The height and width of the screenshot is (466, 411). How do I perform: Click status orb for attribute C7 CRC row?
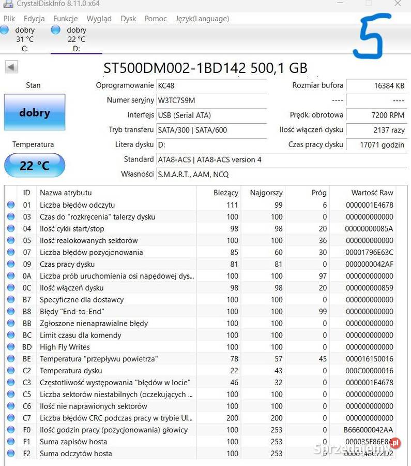11,417
